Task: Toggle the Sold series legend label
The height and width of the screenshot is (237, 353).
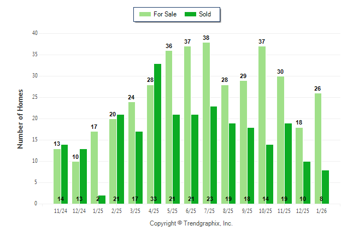Action: pos(205,14)
